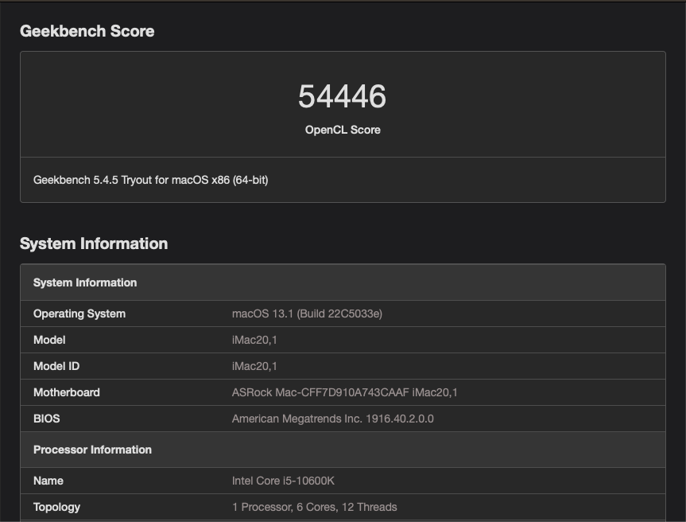
Task: Click the Geekbench Score heading
Action: [87, 31]
